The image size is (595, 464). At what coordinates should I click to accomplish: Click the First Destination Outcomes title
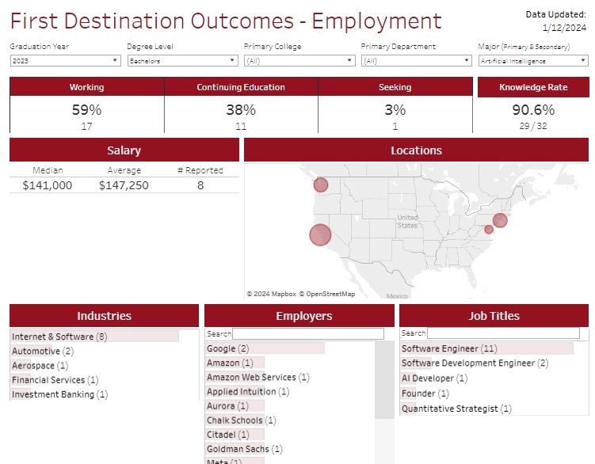click(x=226, y=21)
